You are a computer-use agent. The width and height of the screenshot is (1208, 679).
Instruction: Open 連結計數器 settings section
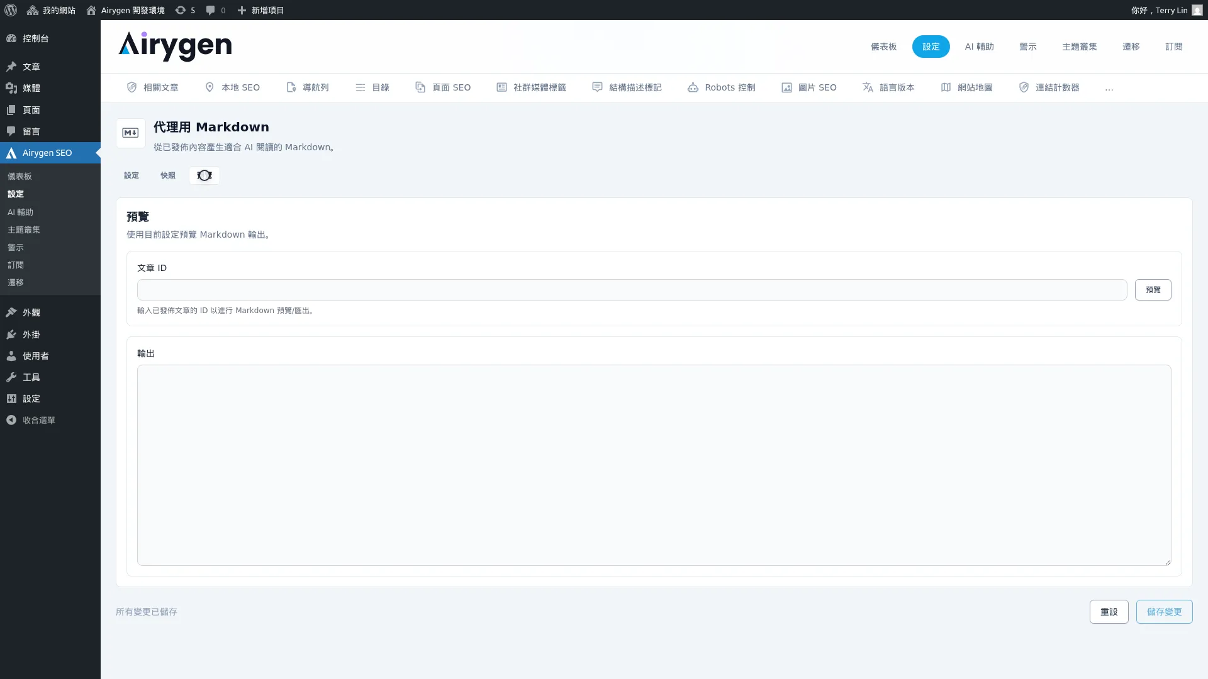pyautogui.click(x=1049, y=87)
